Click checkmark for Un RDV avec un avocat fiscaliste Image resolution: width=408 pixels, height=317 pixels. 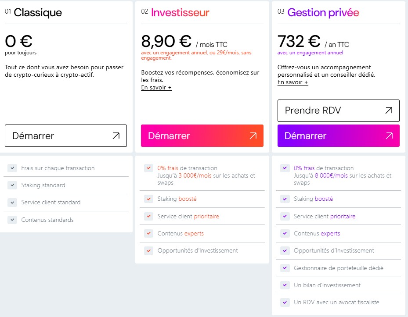[x=285, y=303]
